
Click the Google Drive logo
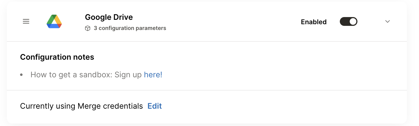click(54, 21)
